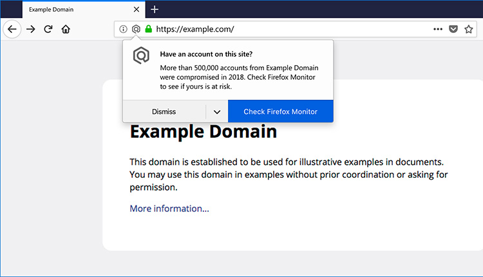Viewport: 483px width, 277px height.
Task: Click the paragraph starting 'This domain is established'
Action: (x=289, y=175)
